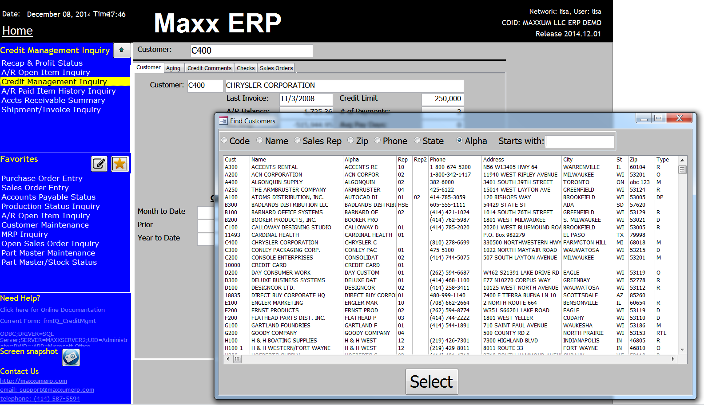Select the State radio button
704x405 pixels.
[x=418, y=141]
